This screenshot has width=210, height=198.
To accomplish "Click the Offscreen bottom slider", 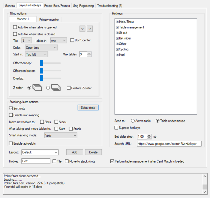I will point(50,70).
